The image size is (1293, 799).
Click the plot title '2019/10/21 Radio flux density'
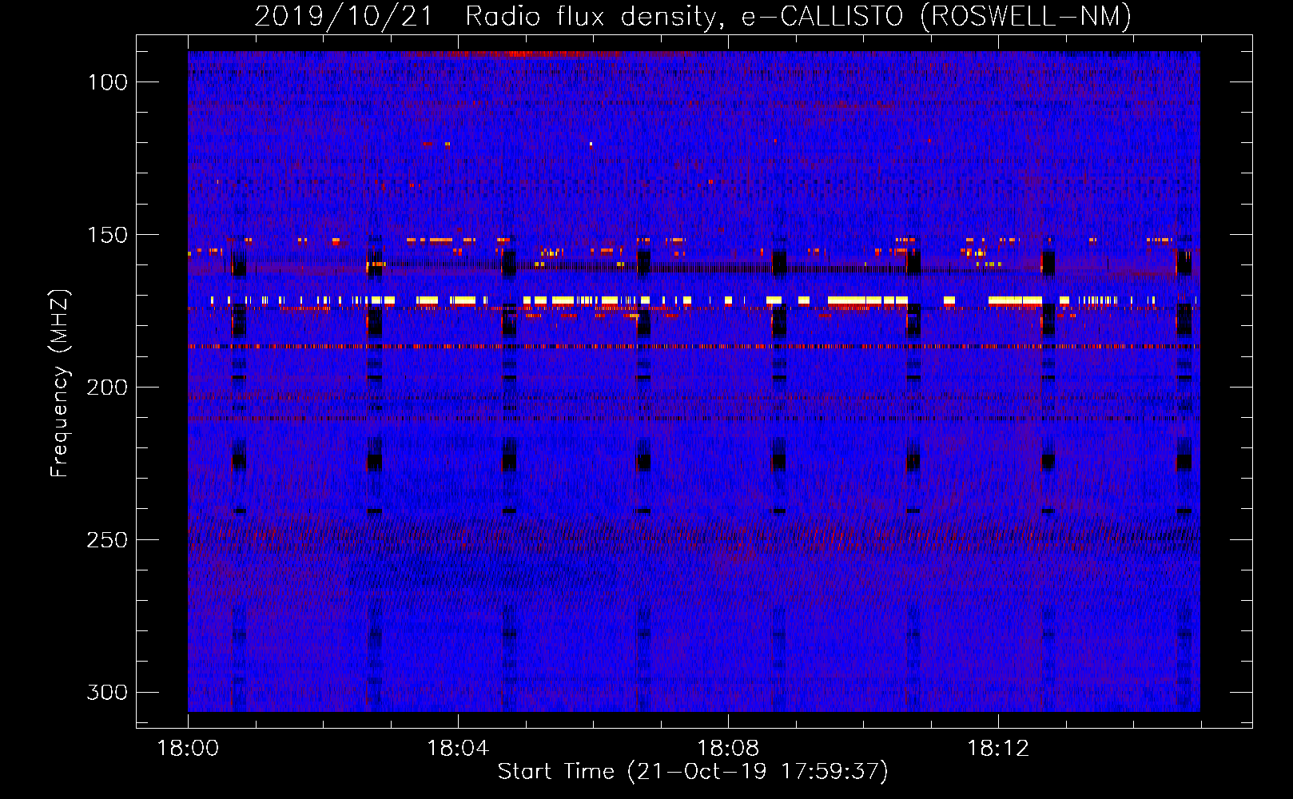(694, 16)
